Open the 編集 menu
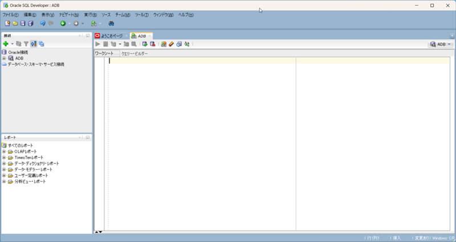This screenshot has height=242, width=456. click(30, 15)
